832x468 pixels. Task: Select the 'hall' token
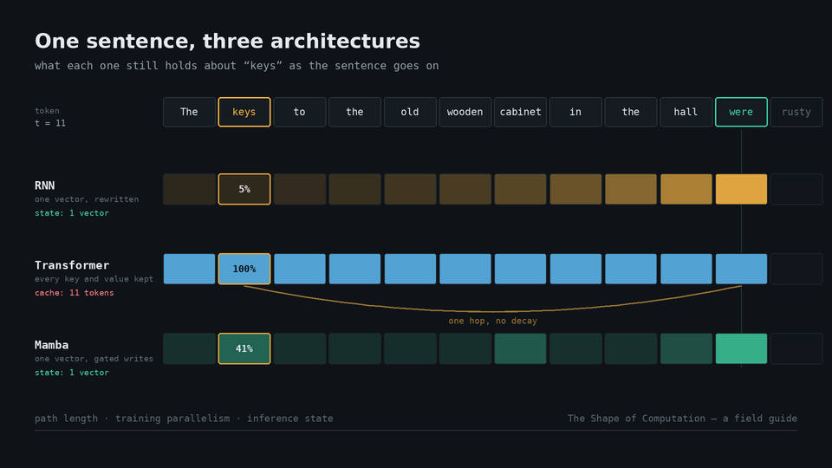click(686, 112)
